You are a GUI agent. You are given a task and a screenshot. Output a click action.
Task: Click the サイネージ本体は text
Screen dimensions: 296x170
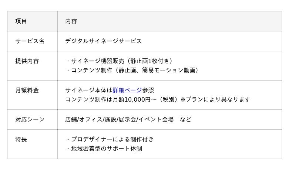click(88, 90)
